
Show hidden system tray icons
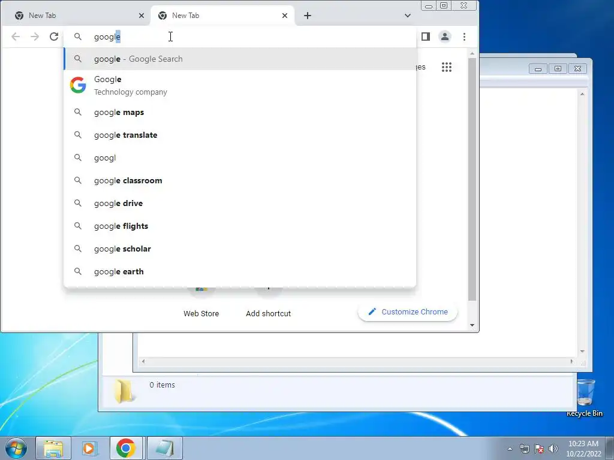pos(510,449)
